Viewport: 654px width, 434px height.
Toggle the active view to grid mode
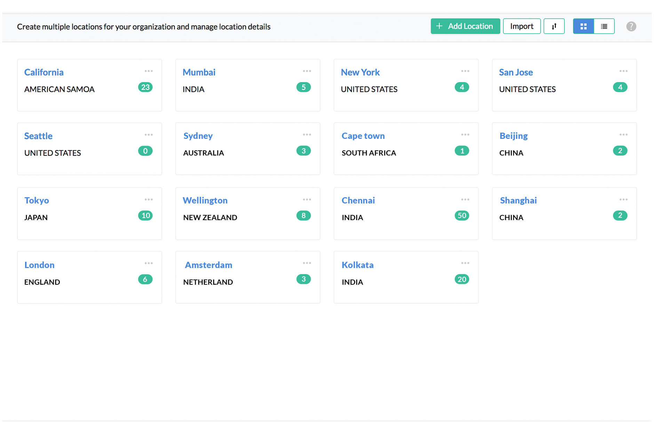583,26
